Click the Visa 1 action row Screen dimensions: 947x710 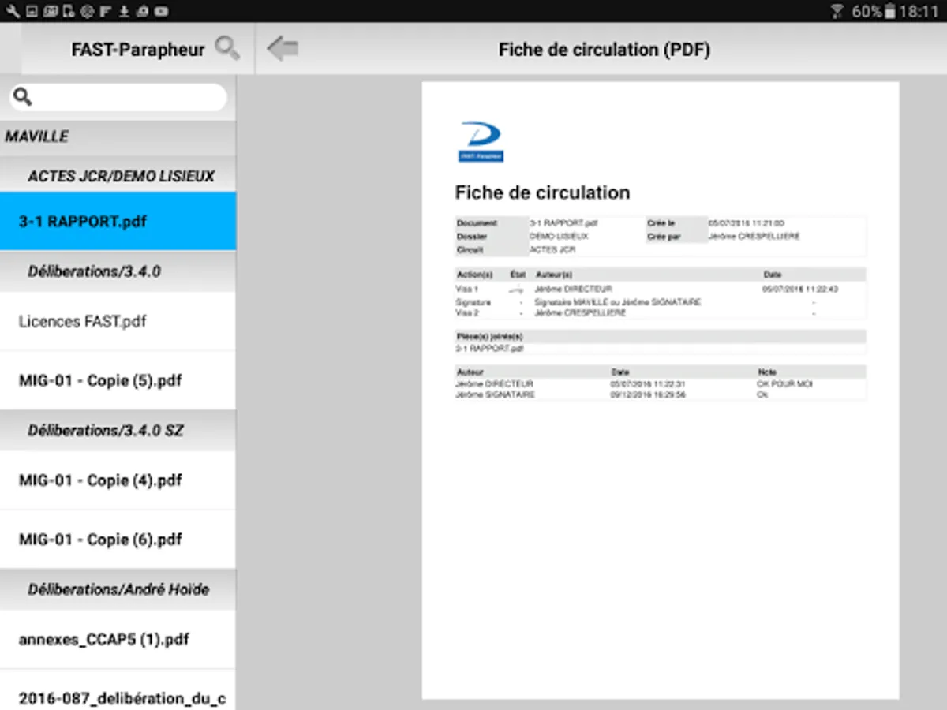click(x=661, y=290)
